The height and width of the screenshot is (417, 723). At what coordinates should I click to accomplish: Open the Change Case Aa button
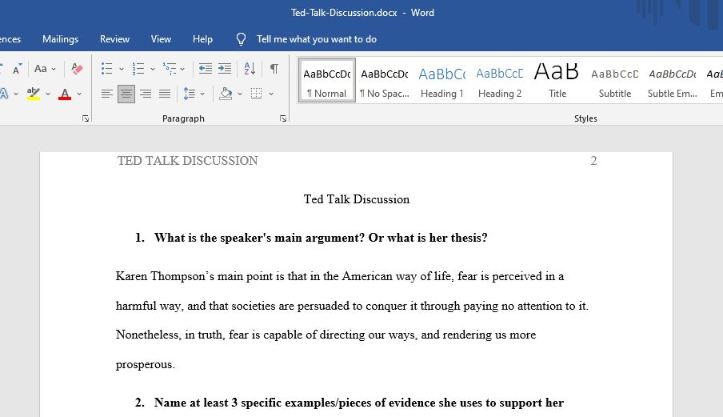41,69
